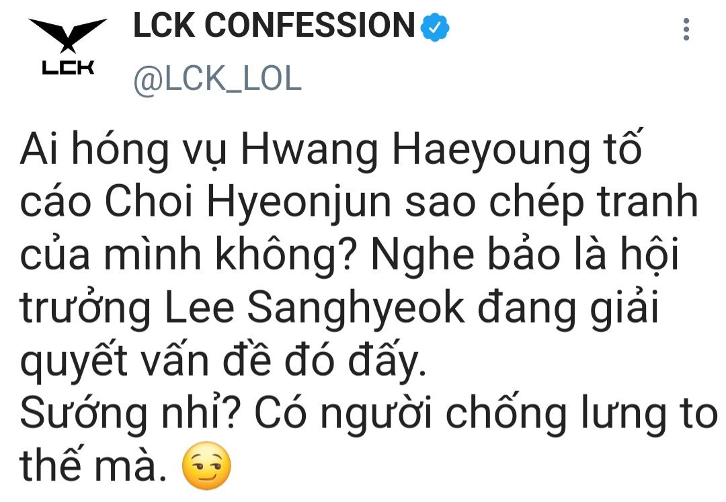Click the name Choi Hyeonjun in tweet
The height and width of the screenshot is (502, 726).
coord(248,204)
